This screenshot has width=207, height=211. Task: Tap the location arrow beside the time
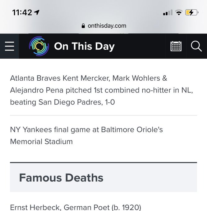pyautogui.click(x=37, y=12)
